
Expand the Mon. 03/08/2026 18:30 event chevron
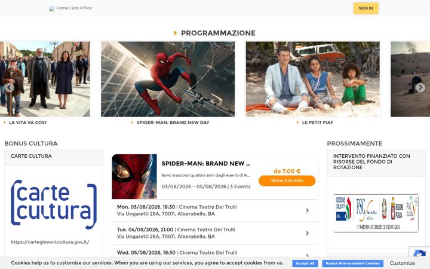307,210
